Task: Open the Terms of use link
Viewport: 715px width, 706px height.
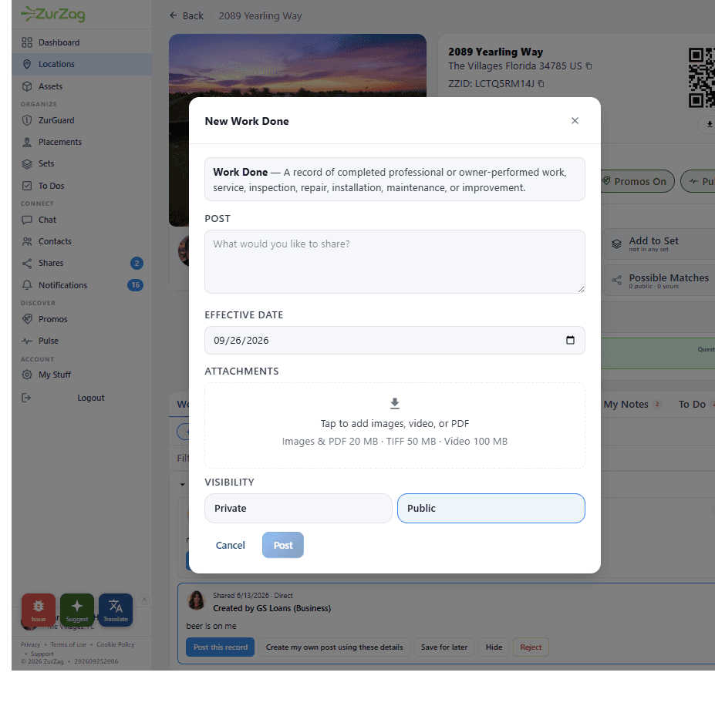Action: tap(69, 644)
